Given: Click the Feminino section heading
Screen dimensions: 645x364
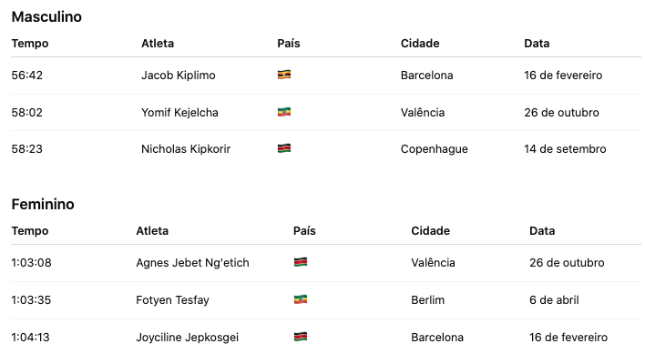Looking at the screenshot, I should [43, 205].
